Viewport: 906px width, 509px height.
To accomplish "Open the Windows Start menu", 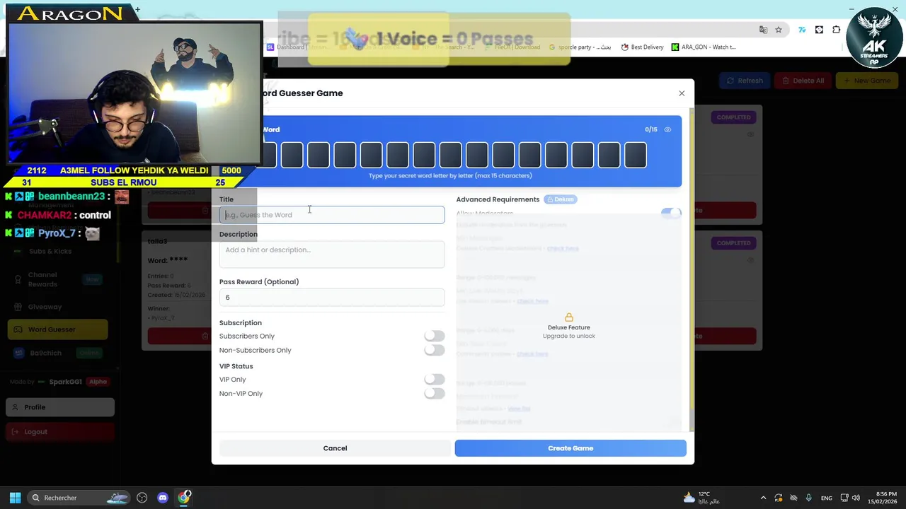I will pyautogui.click(x=15, y=498).
